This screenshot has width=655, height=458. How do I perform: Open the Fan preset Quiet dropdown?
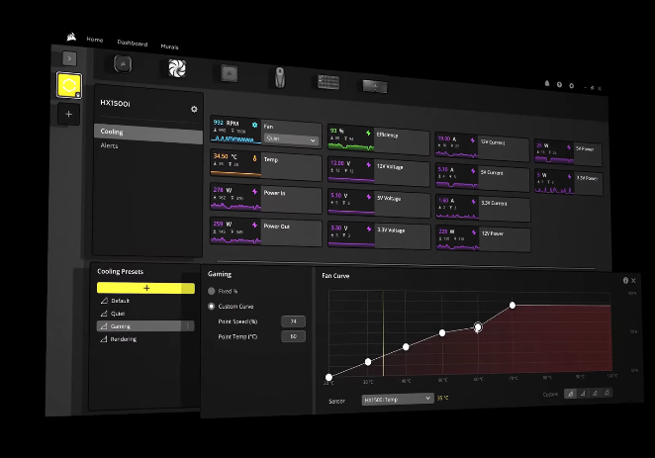click(x=291, y=139)
